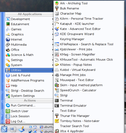Select the first ubuntu taskbar window entry

(47, 127)
